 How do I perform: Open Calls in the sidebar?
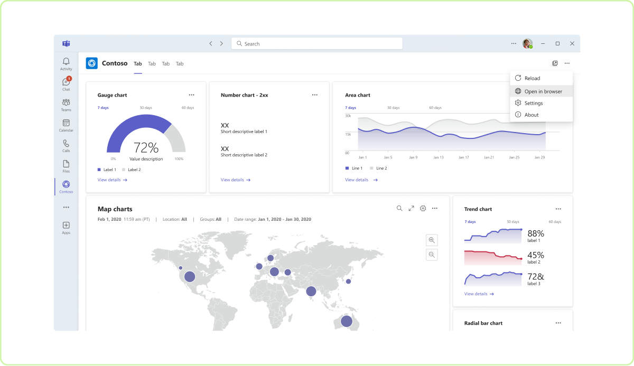(x=66, y=146)
